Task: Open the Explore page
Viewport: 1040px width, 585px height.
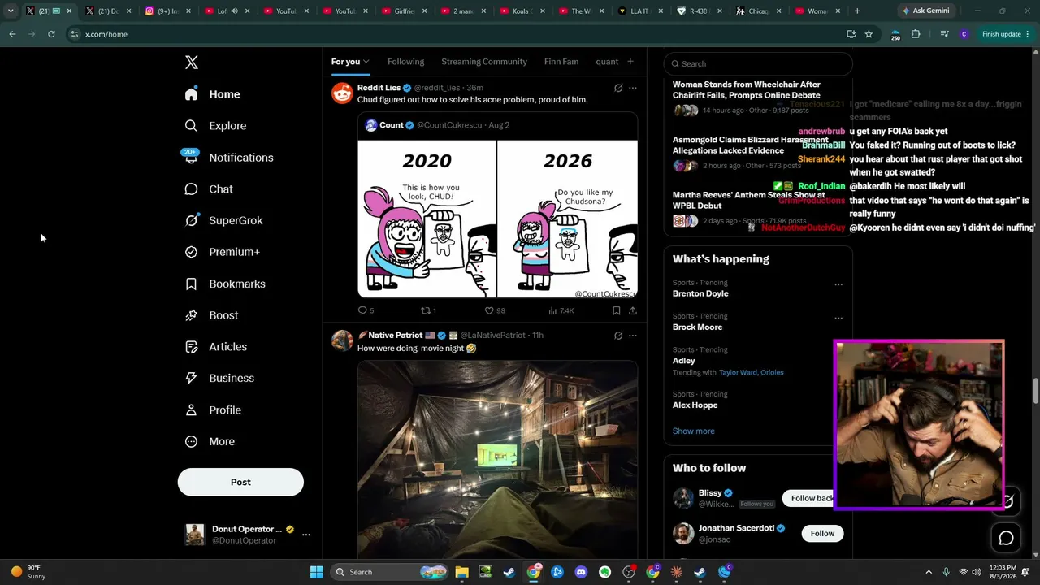Action: 215,126
